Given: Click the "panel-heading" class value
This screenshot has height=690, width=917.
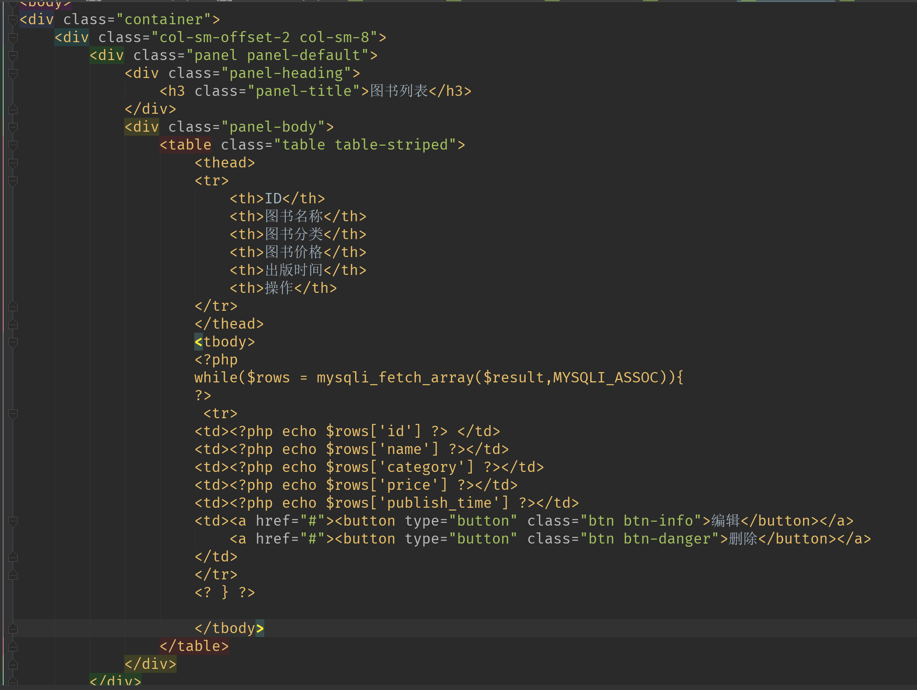Looking at the screenshot, I should click(287, 73).
